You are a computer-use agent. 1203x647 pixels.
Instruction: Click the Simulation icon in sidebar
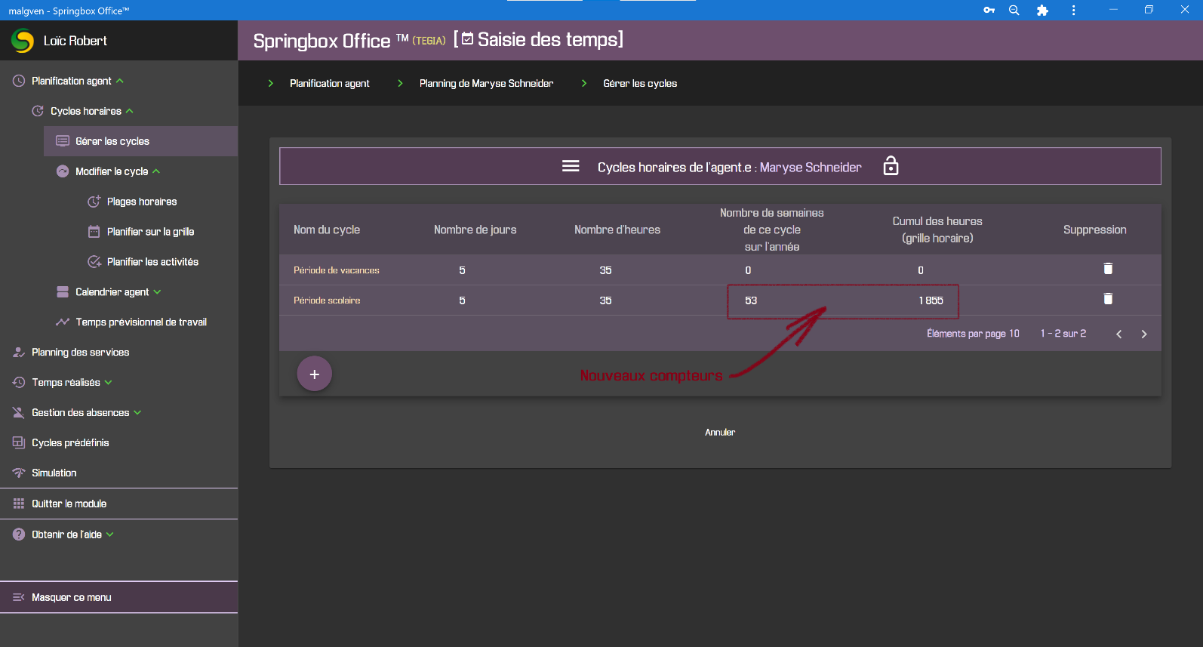[19, 473]
